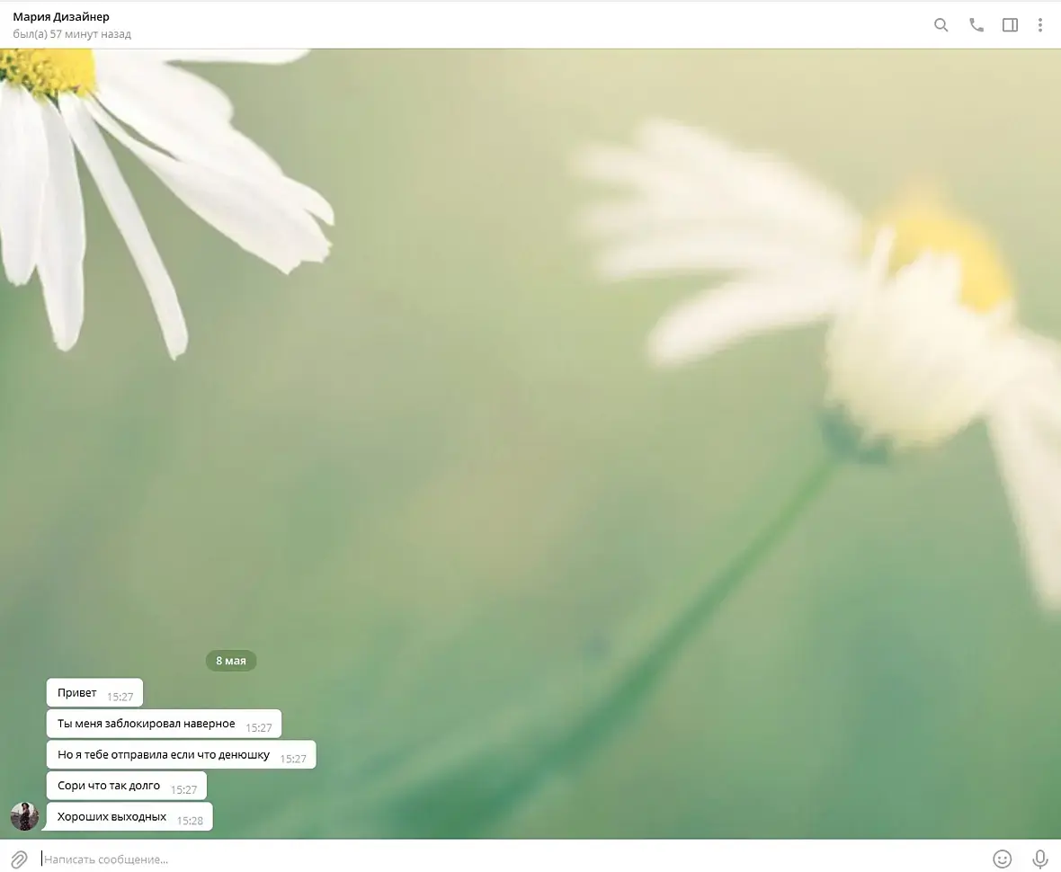This screenshot has width=1061, height=872.
Task: Click the "8 мая" date badge
Action: pos(231,661)
